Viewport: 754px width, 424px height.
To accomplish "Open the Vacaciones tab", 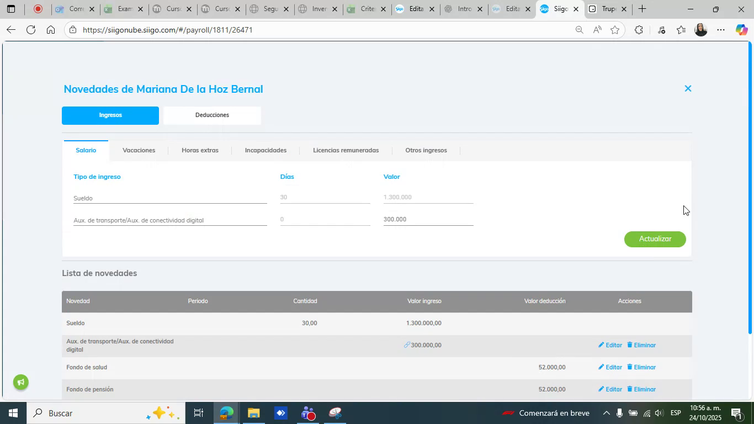I will click(x=139, y=150).
